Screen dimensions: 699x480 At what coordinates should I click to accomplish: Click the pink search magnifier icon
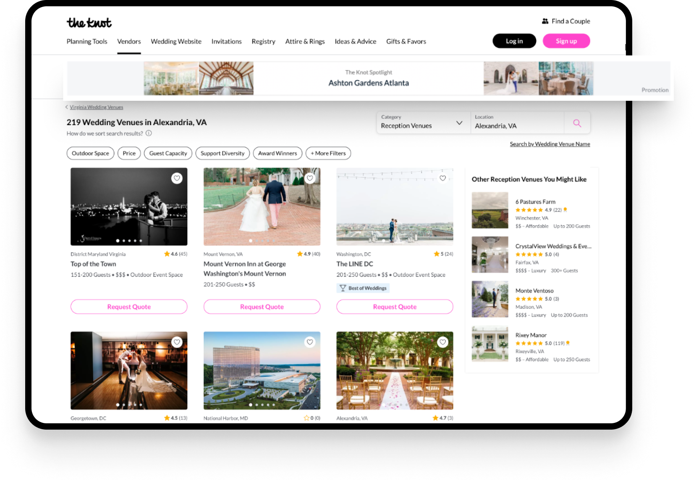click(577, 123)
